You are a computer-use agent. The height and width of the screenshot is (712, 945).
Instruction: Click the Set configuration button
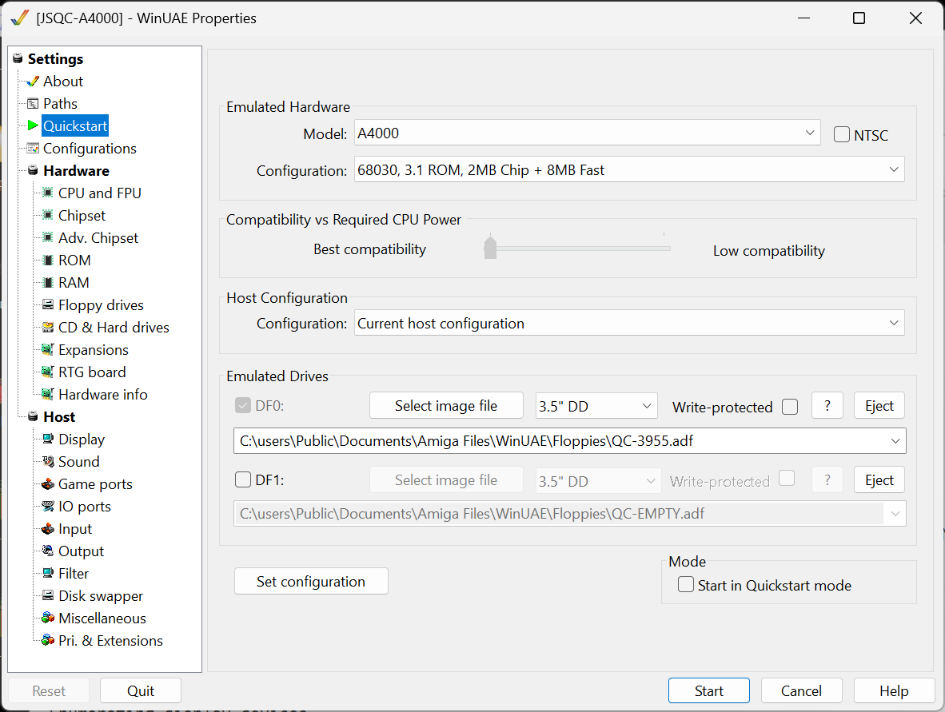[x=311, y=581]
